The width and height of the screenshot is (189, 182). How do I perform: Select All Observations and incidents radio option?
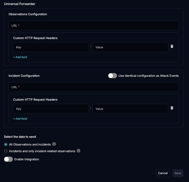click(6, 145)
